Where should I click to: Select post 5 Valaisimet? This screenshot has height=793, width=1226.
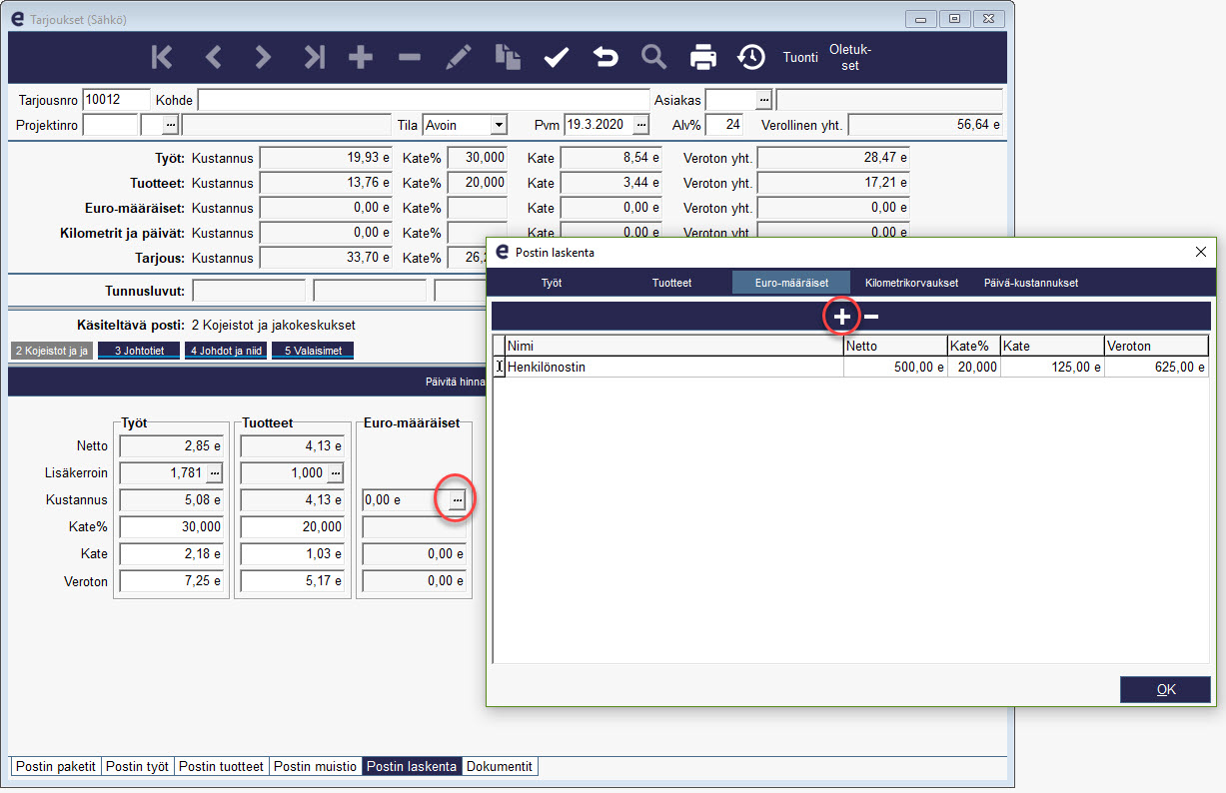click(313, 351)
